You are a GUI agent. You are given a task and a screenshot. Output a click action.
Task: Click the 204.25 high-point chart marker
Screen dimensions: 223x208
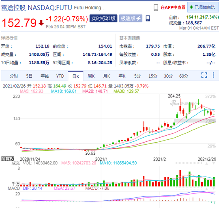tap(174, 96)
